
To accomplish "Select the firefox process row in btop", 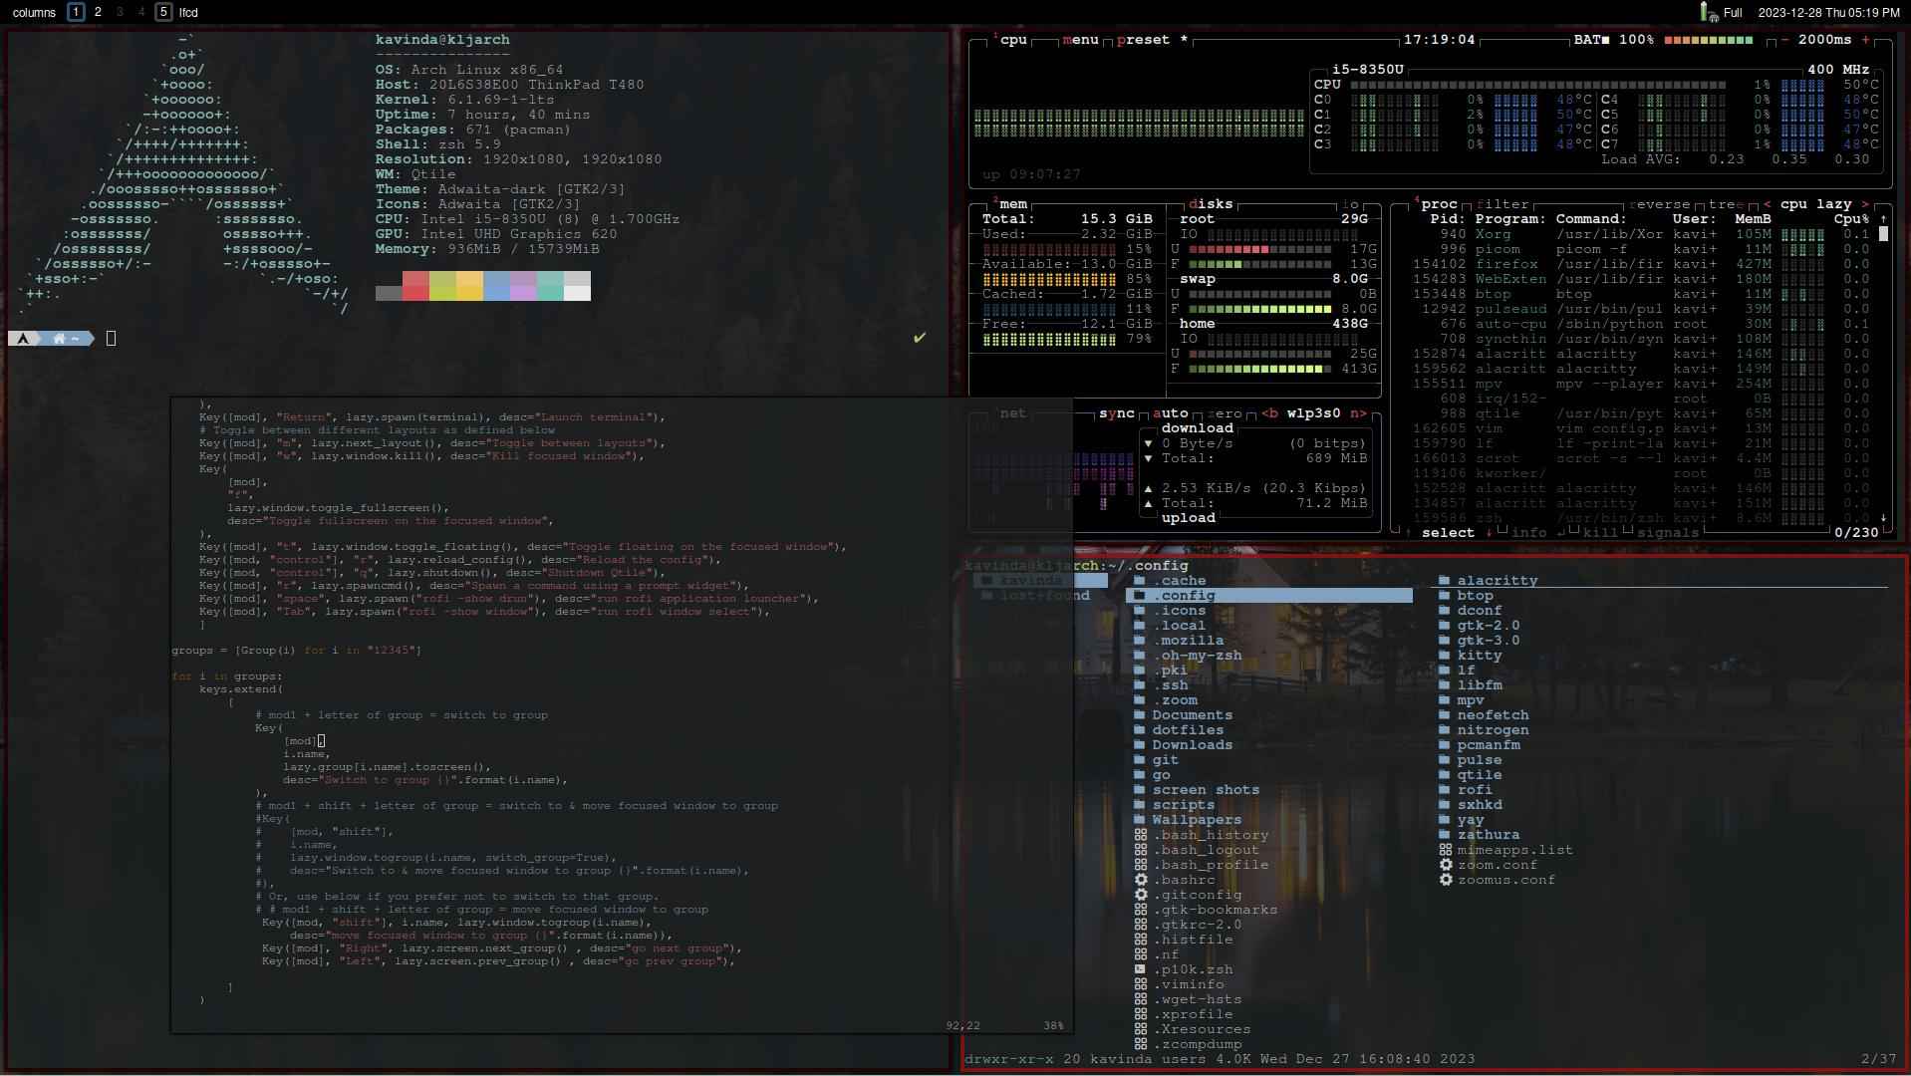I will click(x=1640, y=264).
